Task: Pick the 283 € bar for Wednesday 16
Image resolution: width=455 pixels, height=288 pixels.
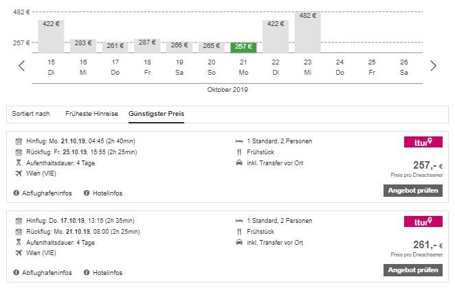Action: click(83, 45)
